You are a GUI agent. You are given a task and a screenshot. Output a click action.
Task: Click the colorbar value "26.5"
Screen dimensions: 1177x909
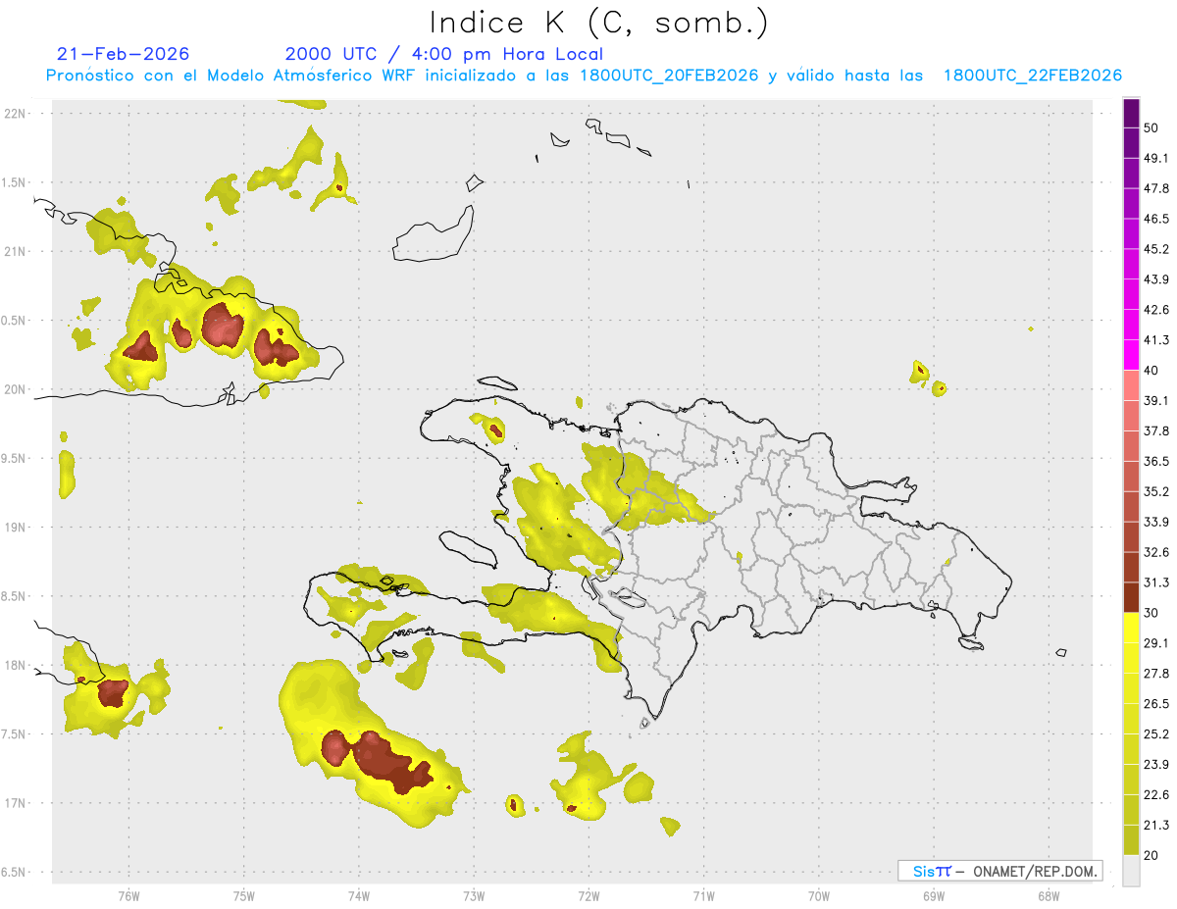coord(1156,704)
